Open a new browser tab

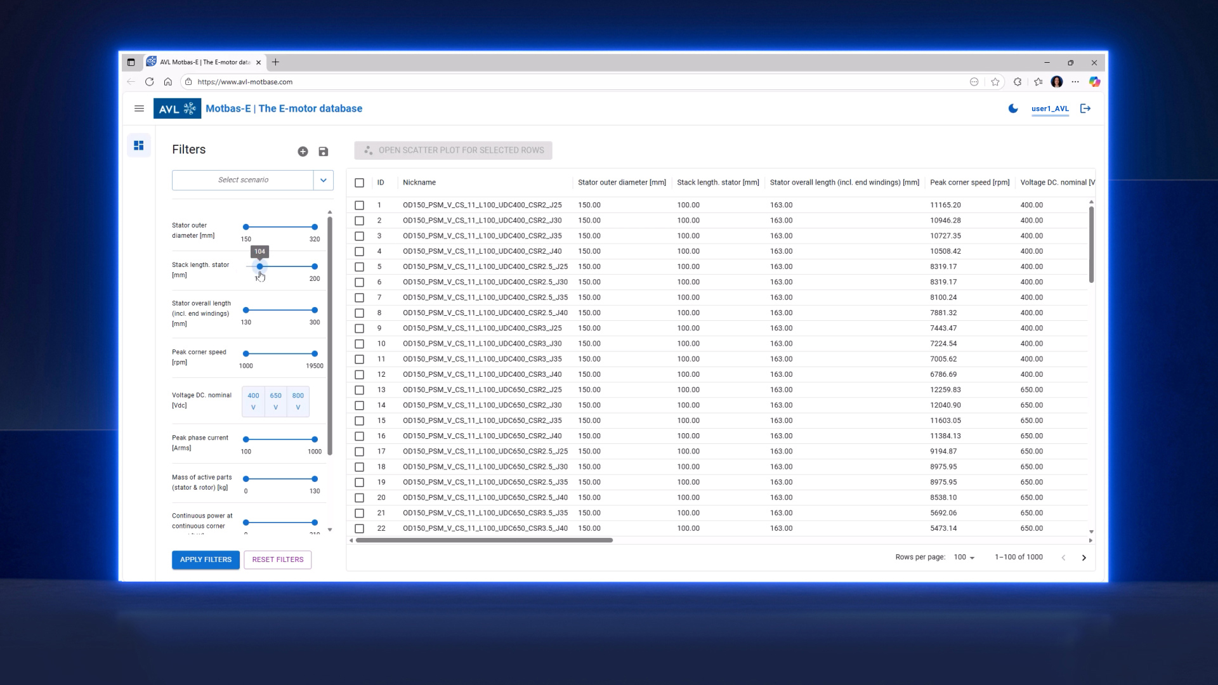275,62
